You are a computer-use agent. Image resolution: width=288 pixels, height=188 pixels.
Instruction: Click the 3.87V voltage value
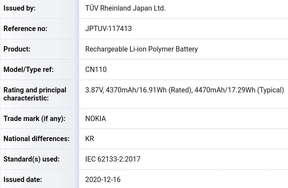pyautogui.click(x=94, y=90)
